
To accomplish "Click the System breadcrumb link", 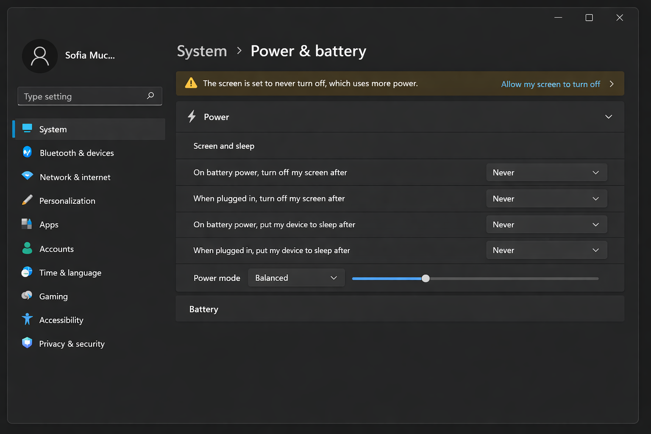I will tap(202, 51).
